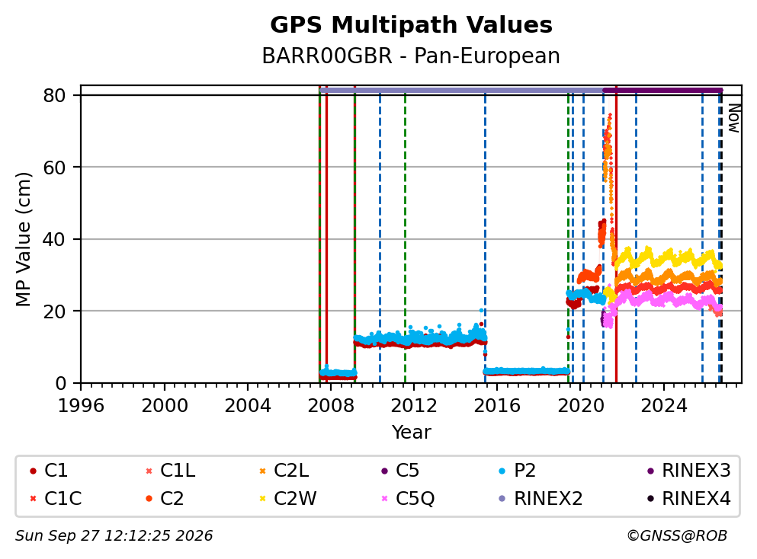757x559 pixels.
Task: Click the C5Q pink legend marker
Action: [x=385, y=499]
